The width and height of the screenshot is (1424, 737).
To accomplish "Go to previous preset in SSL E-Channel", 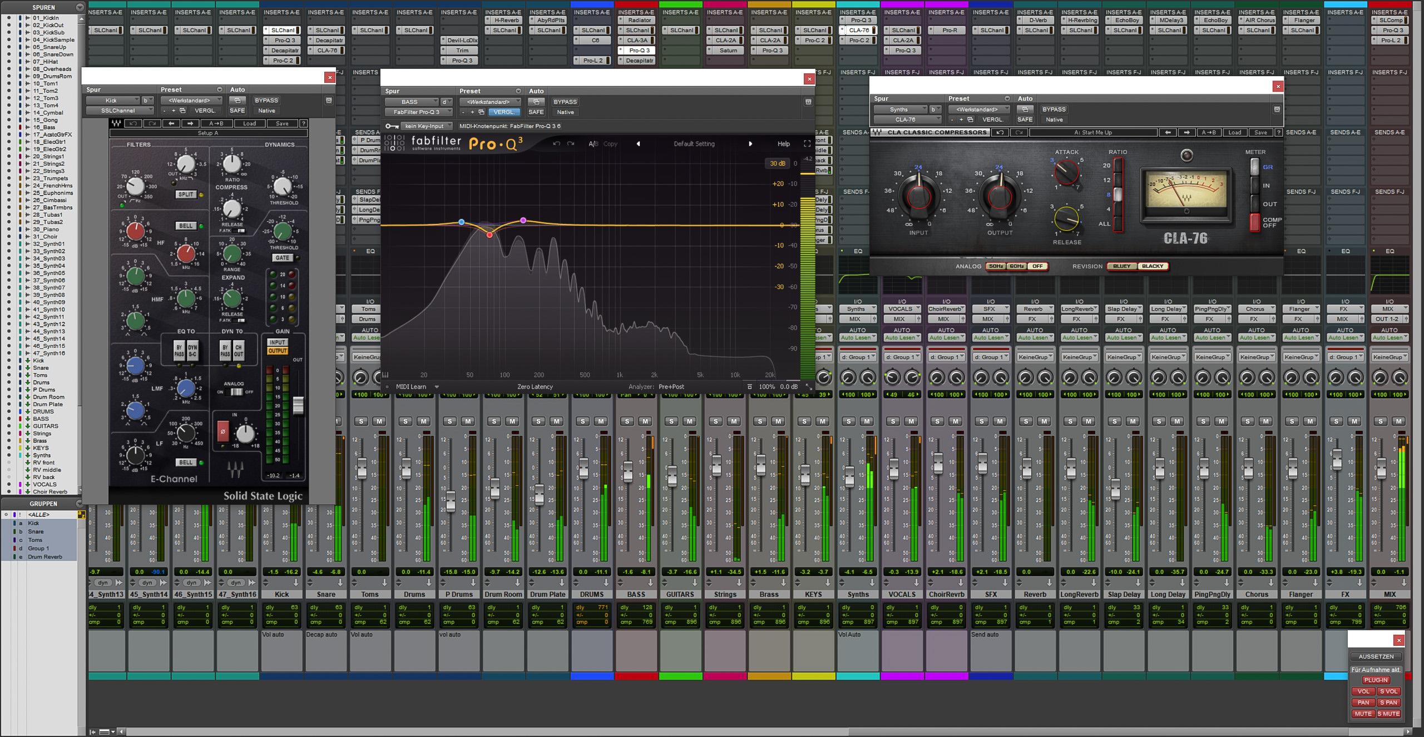I will 171,123.
